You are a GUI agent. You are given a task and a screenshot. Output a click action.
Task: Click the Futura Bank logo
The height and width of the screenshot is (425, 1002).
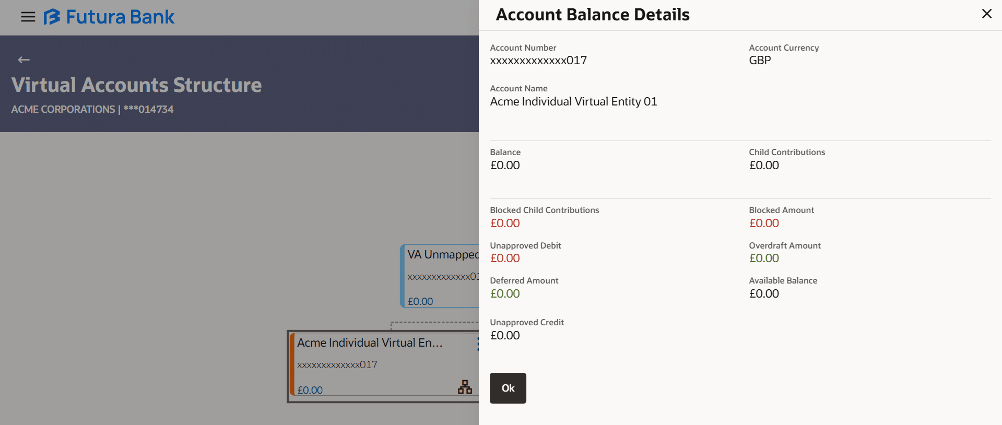pyautogui.click(x=109, y=17)
